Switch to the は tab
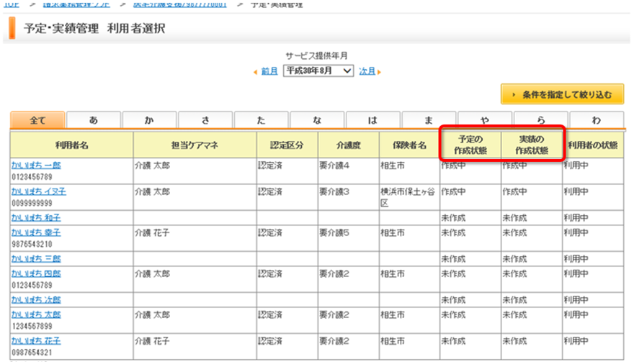The height and width of the screenshot is (362, 634). (x=372, y=120)
